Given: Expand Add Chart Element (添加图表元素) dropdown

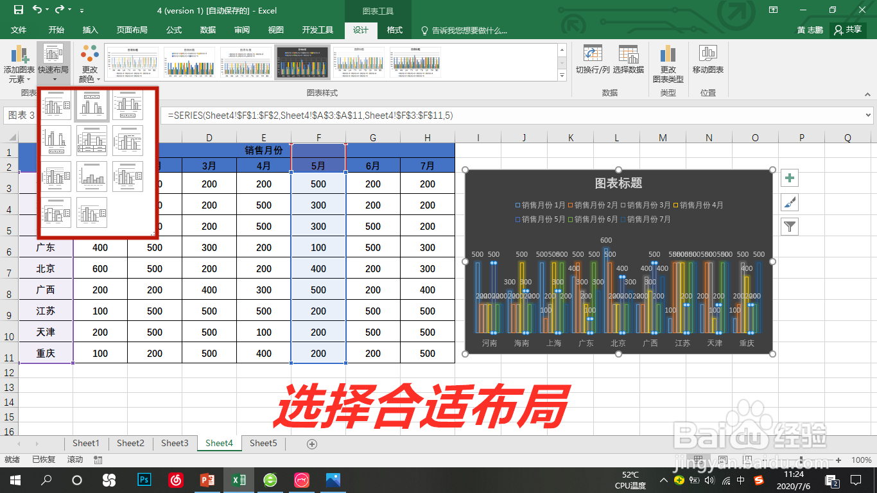Looking at the screenshot, I should coord(19,65).
